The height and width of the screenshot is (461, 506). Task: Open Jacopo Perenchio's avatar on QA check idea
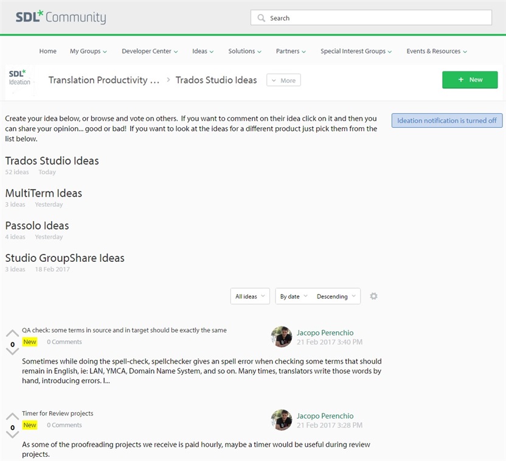point(282,337)
